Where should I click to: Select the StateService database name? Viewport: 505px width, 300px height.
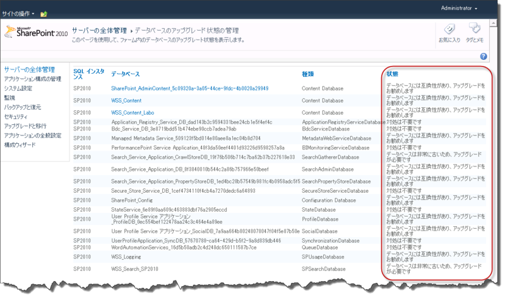coord(169,210)
